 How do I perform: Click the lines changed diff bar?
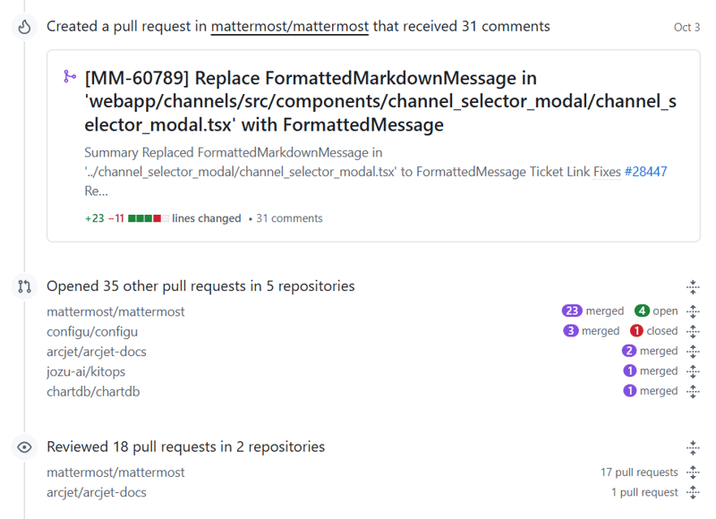pyautogui.click(x=149, y=218)
